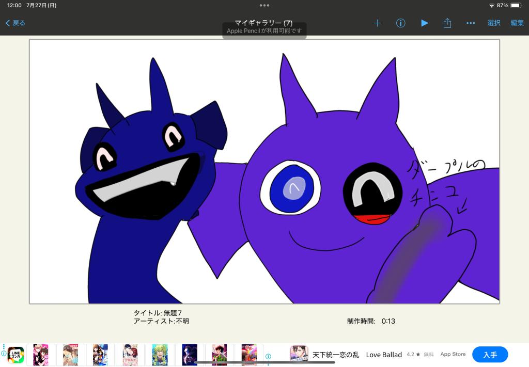Viewport: 529px width, 367px height.
Task: Tap the drawing canvas preview
Action: pos(264,171)
